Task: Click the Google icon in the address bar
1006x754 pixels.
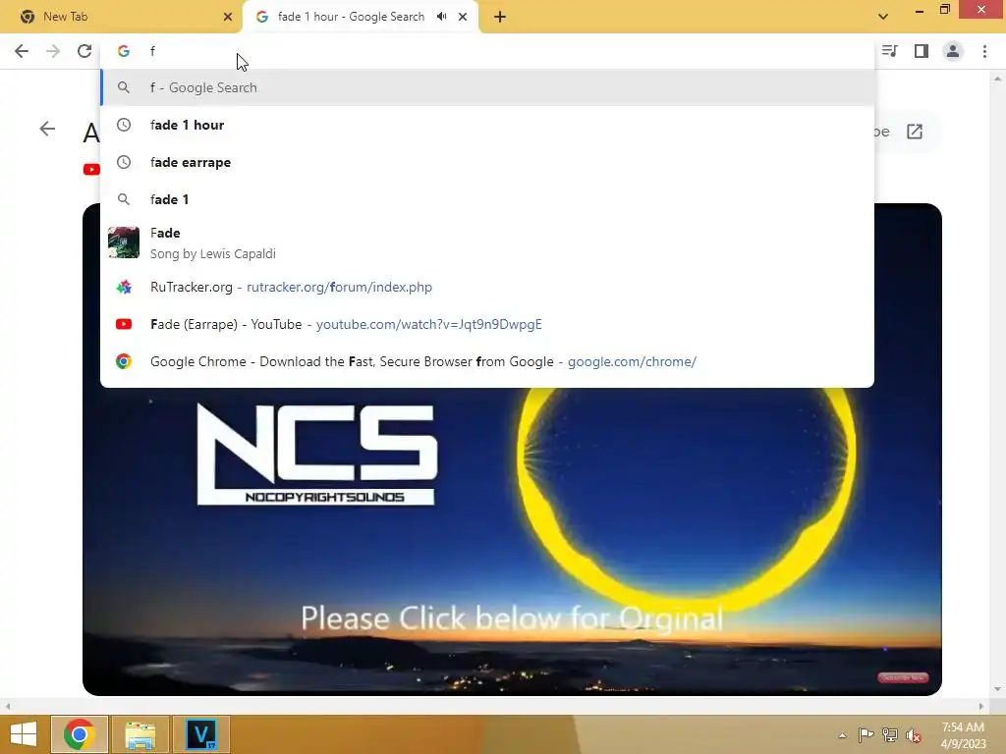Action: 124,51
